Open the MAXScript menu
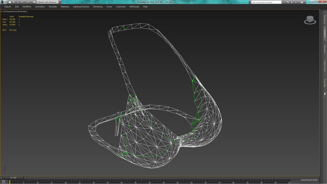Image resolution: width=327 pixels, height=184 pixels. click(x=134, y=7)
